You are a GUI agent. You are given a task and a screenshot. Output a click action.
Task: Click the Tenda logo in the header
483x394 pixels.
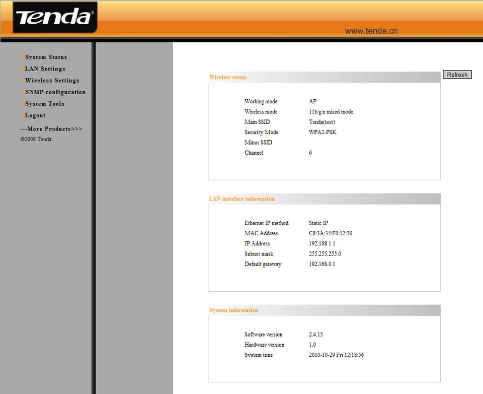click(55, 18)
